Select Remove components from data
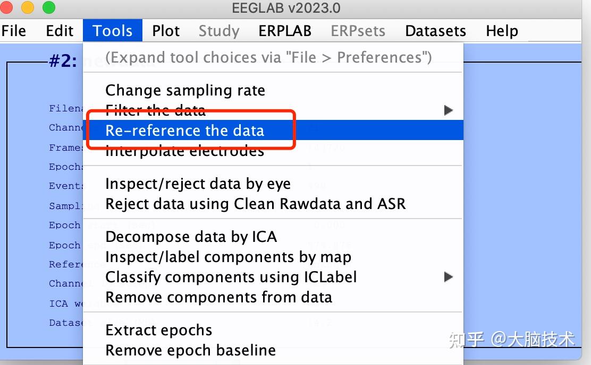 (x=218, y=297)
